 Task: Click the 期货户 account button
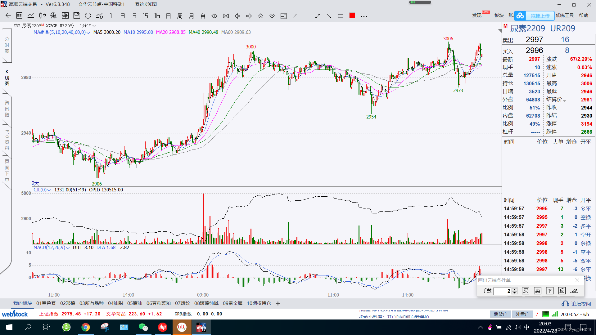point(500,314)
